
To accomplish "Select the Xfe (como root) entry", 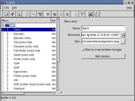I will pyautogui.click(x=28, y=42).
